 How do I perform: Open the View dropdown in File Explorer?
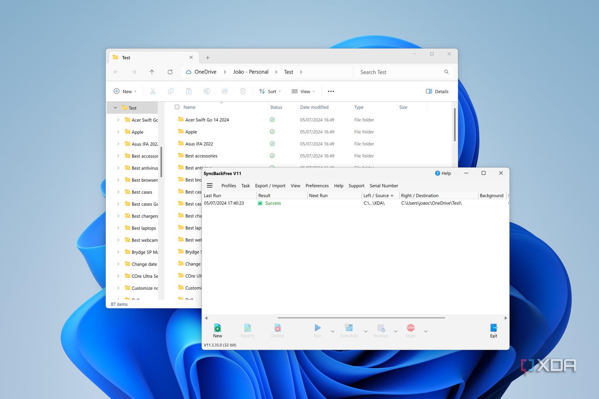[303, 91]
